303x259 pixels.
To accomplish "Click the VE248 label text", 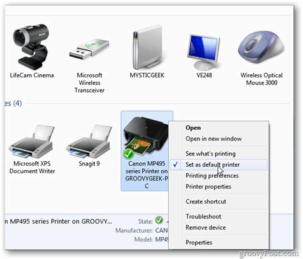I will (x=204, y=75).
